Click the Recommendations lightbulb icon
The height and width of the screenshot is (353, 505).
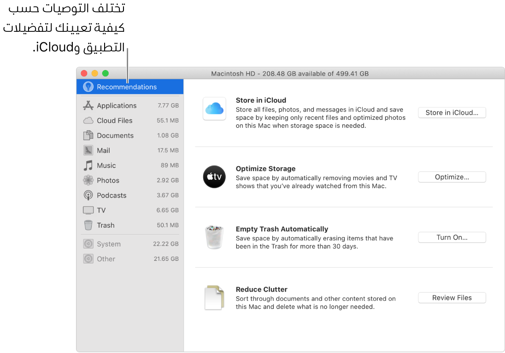click(88, 87)
